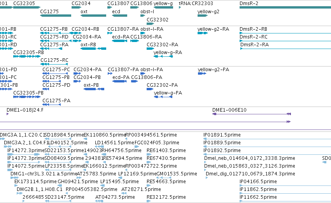Select the DmsR-2 gene label
The width and height of the screenshot is (331, 203).
(249, 3)
